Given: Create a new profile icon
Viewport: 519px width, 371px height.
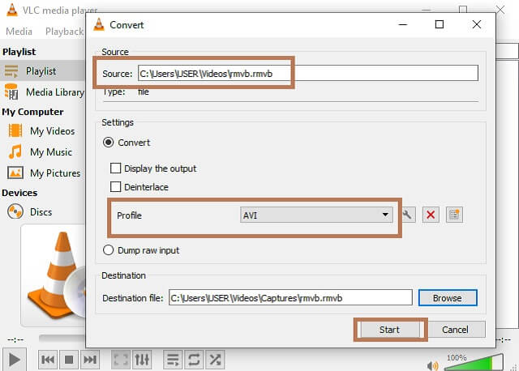Looking at the screenshot, I should (x=454, y=215).
